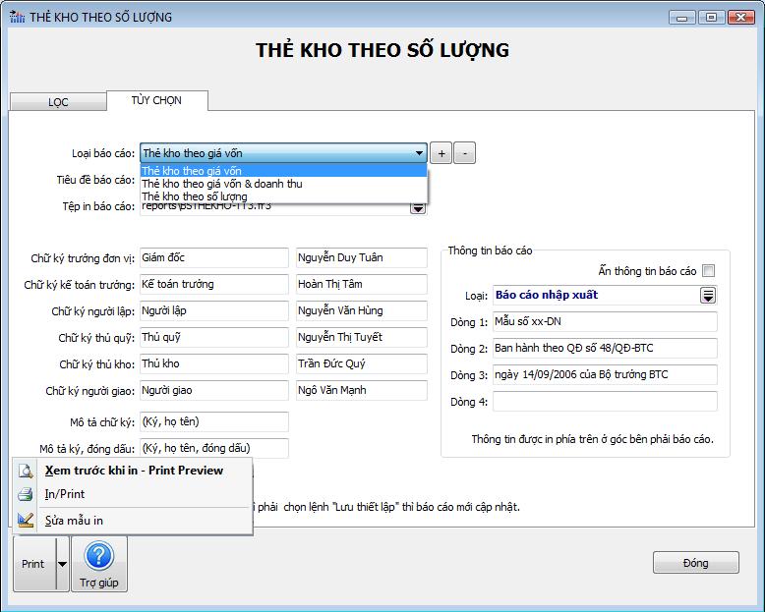Click the Print button dropdown arrow
The width and height of the screenshot is (765, 612).
tap(62, 565)
